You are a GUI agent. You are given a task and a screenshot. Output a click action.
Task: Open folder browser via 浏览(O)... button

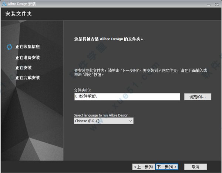tap(198, 97)
